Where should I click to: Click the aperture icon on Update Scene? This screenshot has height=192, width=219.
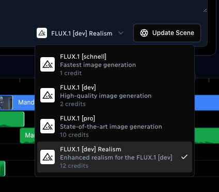click(144, 33)
